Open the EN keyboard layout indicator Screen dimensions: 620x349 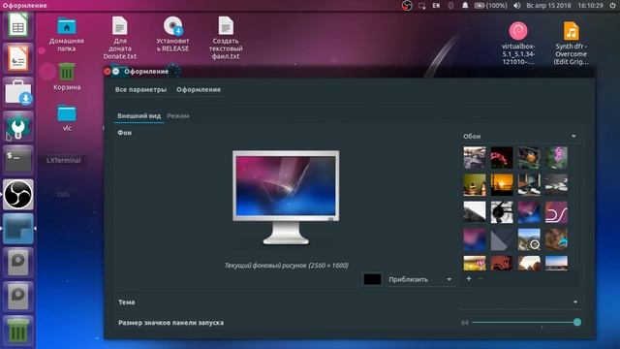point(436,6)
